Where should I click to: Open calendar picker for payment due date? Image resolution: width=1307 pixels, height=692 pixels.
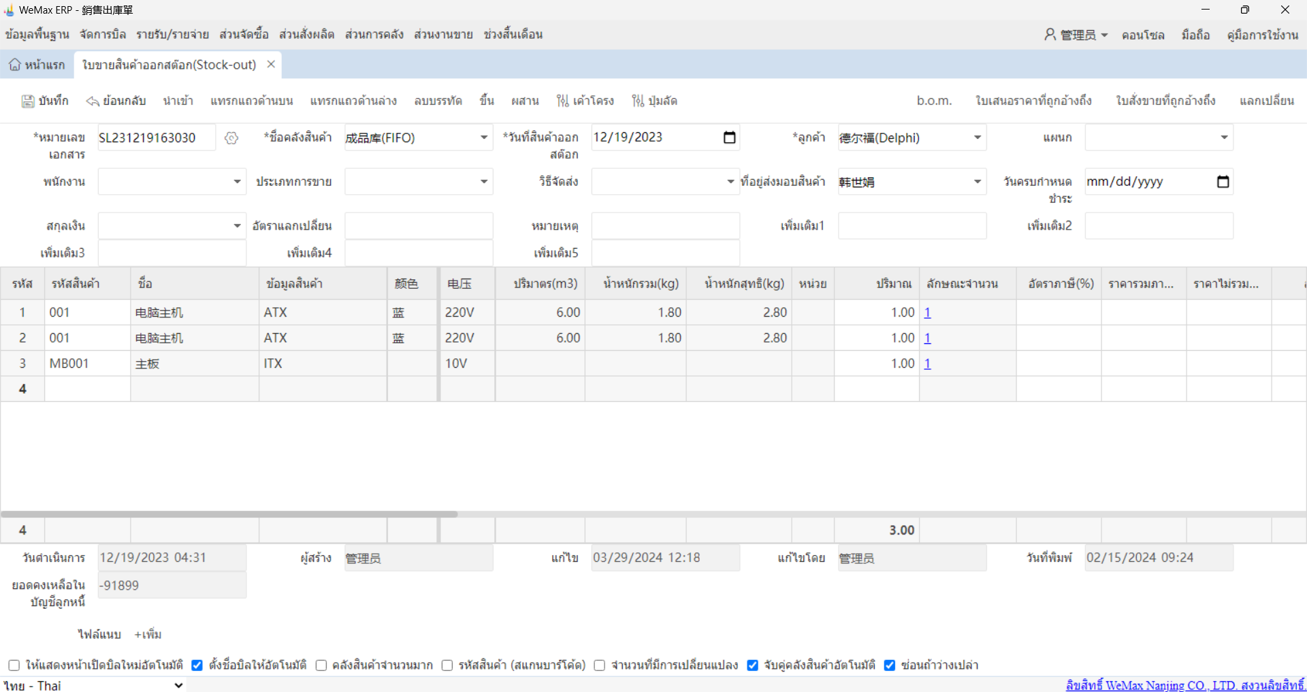pos(1223,182)
